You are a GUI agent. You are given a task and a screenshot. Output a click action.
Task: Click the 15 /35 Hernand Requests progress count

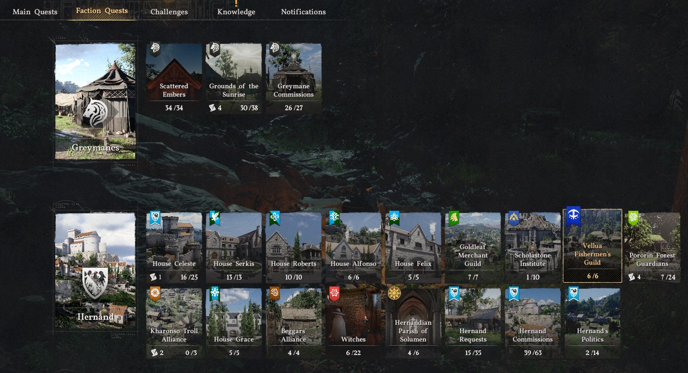tap(473, 353)
